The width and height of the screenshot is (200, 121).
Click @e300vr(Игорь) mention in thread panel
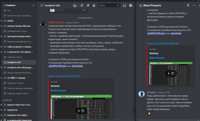pyautogui.click(x=156, y=33)
